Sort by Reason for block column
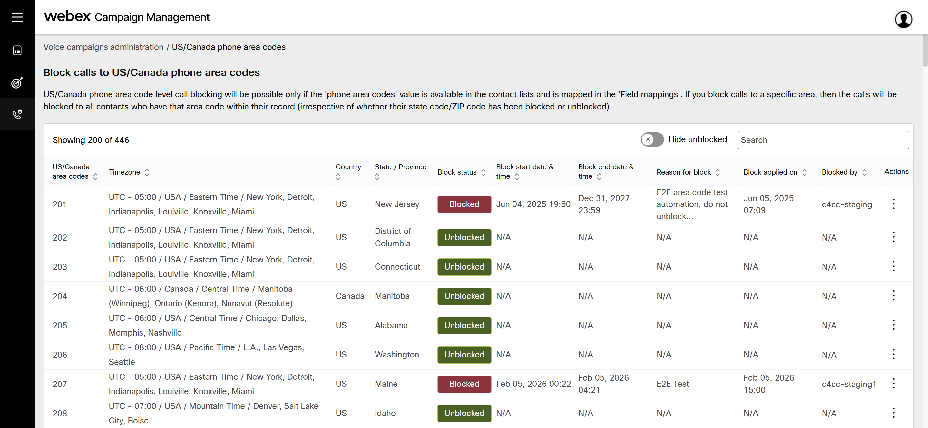Image resolution: width=928 pixels, height=428 pixels. pos(717,172)
